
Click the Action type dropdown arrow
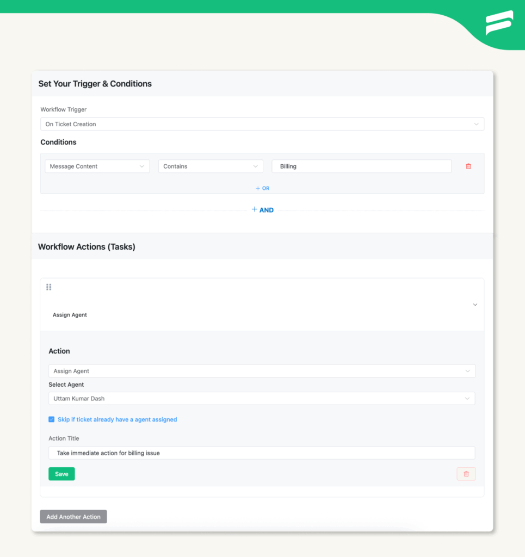tap(467, 370)
